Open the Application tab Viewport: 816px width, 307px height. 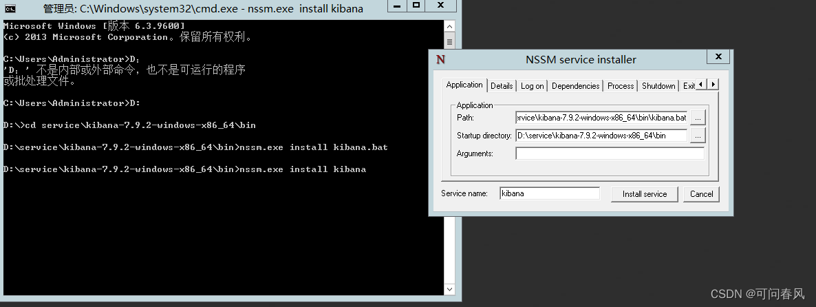tap(464, 85)
